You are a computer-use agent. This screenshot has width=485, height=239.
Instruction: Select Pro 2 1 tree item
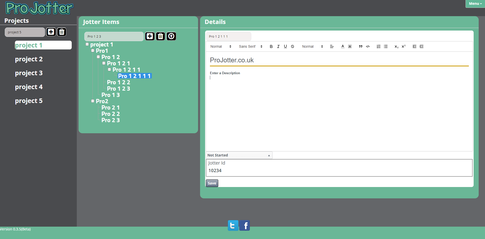111,108
